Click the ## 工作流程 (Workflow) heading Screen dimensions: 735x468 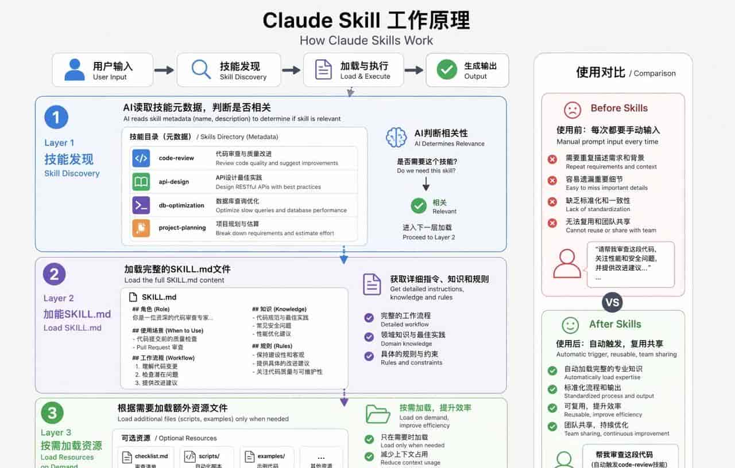[x=163, y=358]
